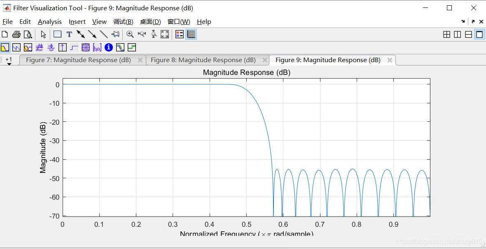This screenshot has height=249, width=486.
Task: Open the Analysis menu
Action: point(50,22)
